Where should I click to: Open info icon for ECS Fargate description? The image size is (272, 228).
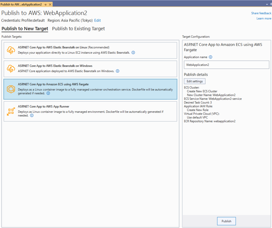coord(48,93)
